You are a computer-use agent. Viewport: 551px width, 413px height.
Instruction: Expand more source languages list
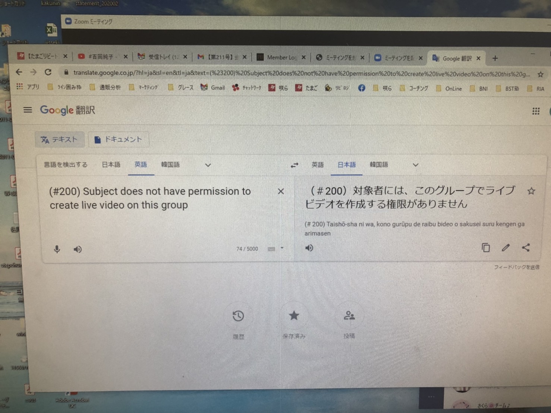(x=208, y=165)
